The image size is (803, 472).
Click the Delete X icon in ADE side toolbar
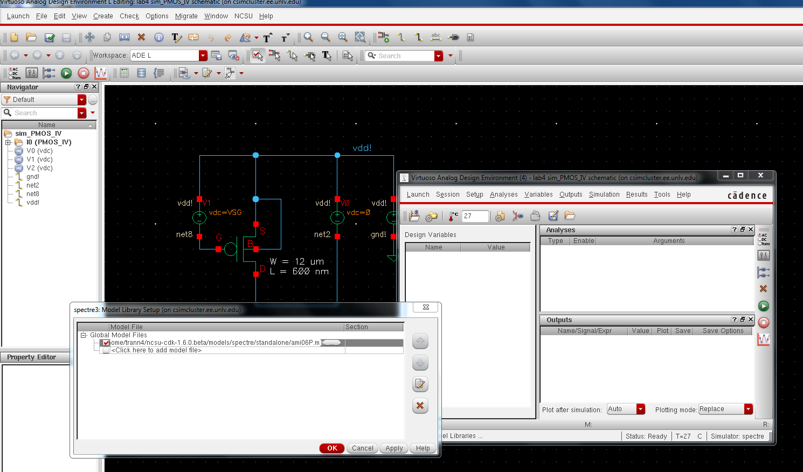[x=763, y=289]
